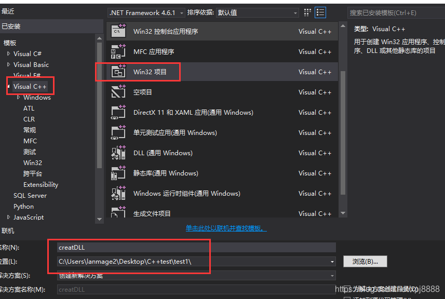Select SQL Server in the template tree

click(30, 196)
